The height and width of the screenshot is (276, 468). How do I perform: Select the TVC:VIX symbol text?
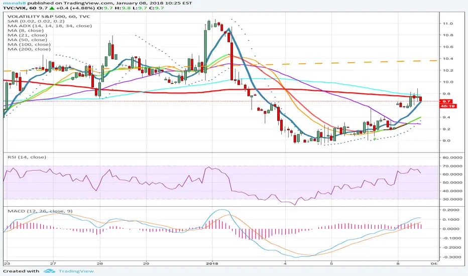(x=15, y=8)
